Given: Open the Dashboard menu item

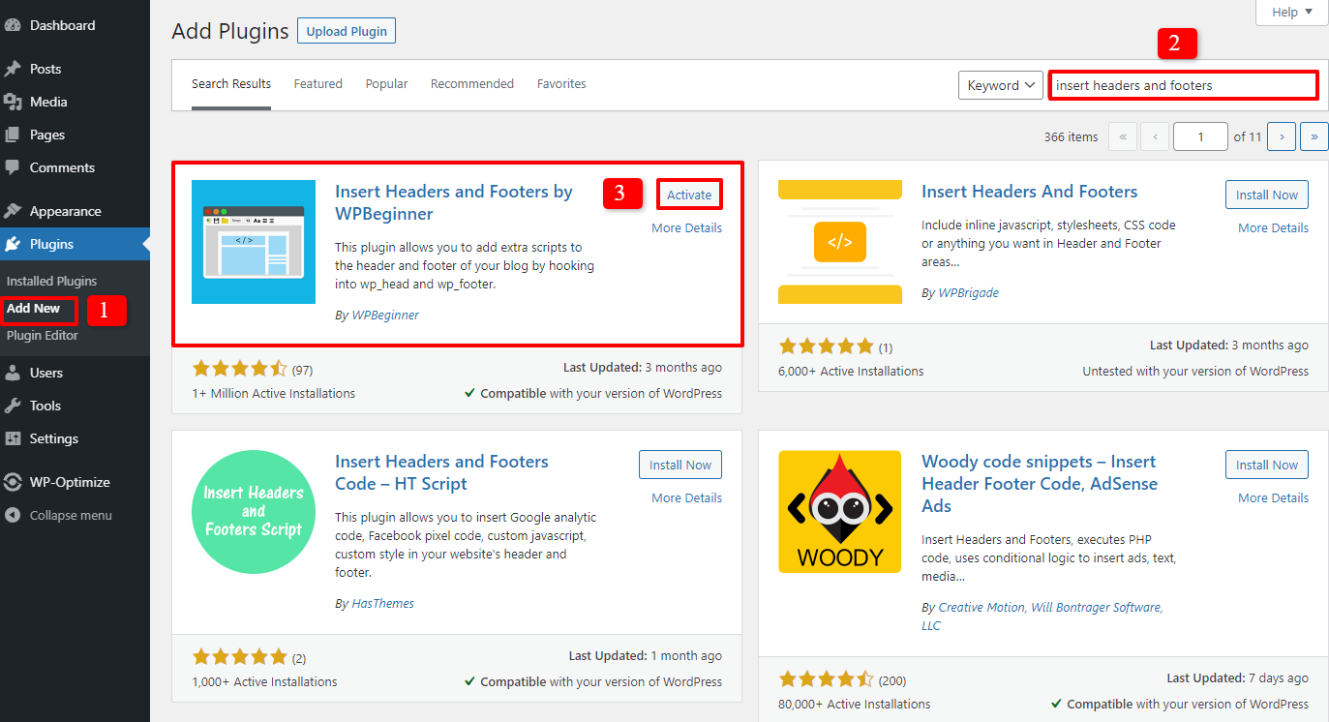Looking at the screenshot, I should (x=75, y=25).
